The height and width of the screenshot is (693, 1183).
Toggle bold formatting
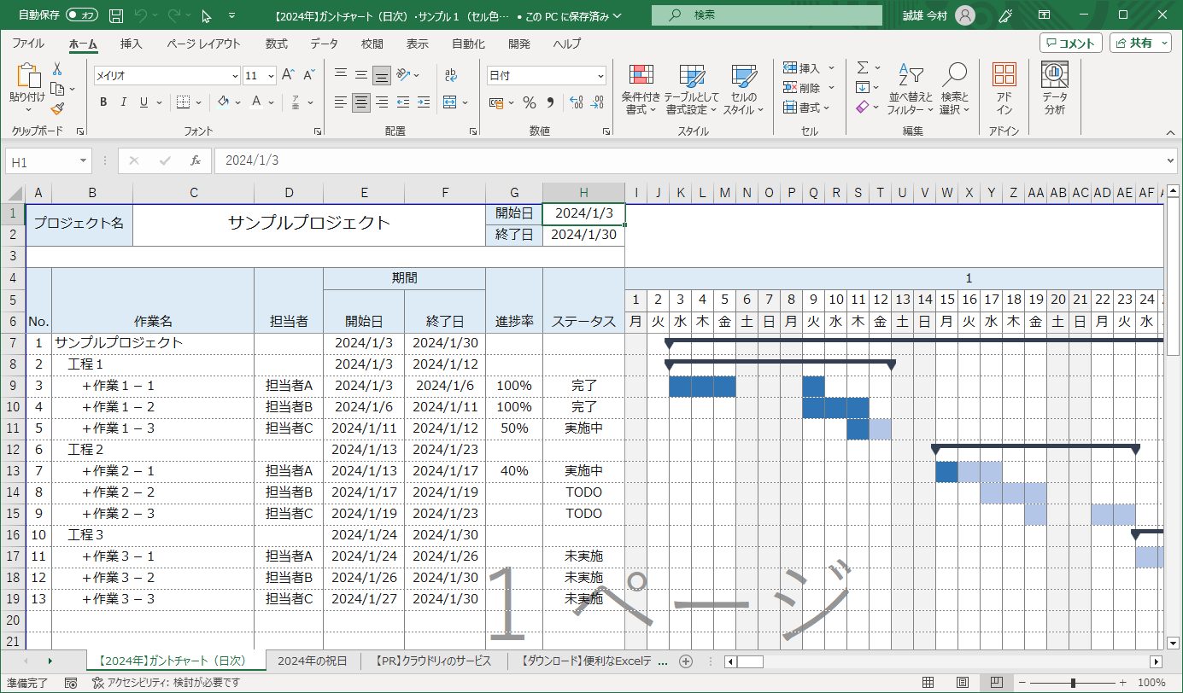(x=103, y=102)
